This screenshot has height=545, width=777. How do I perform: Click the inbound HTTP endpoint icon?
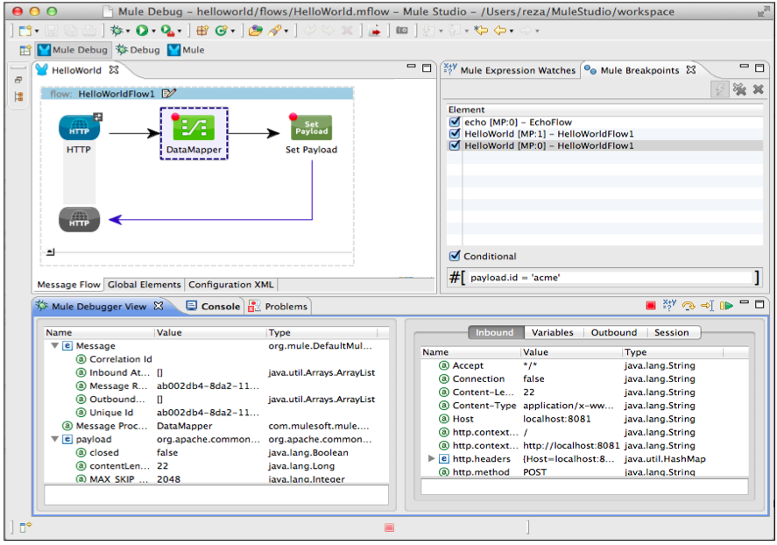point(79,128)
